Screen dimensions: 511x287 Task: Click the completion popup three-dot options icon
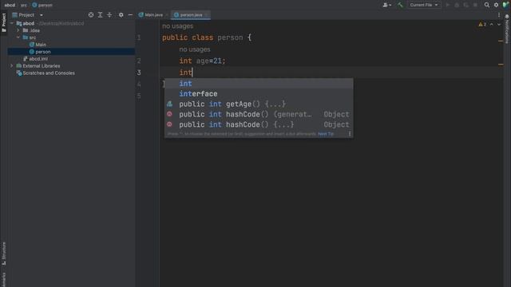[x=350, y=134]
